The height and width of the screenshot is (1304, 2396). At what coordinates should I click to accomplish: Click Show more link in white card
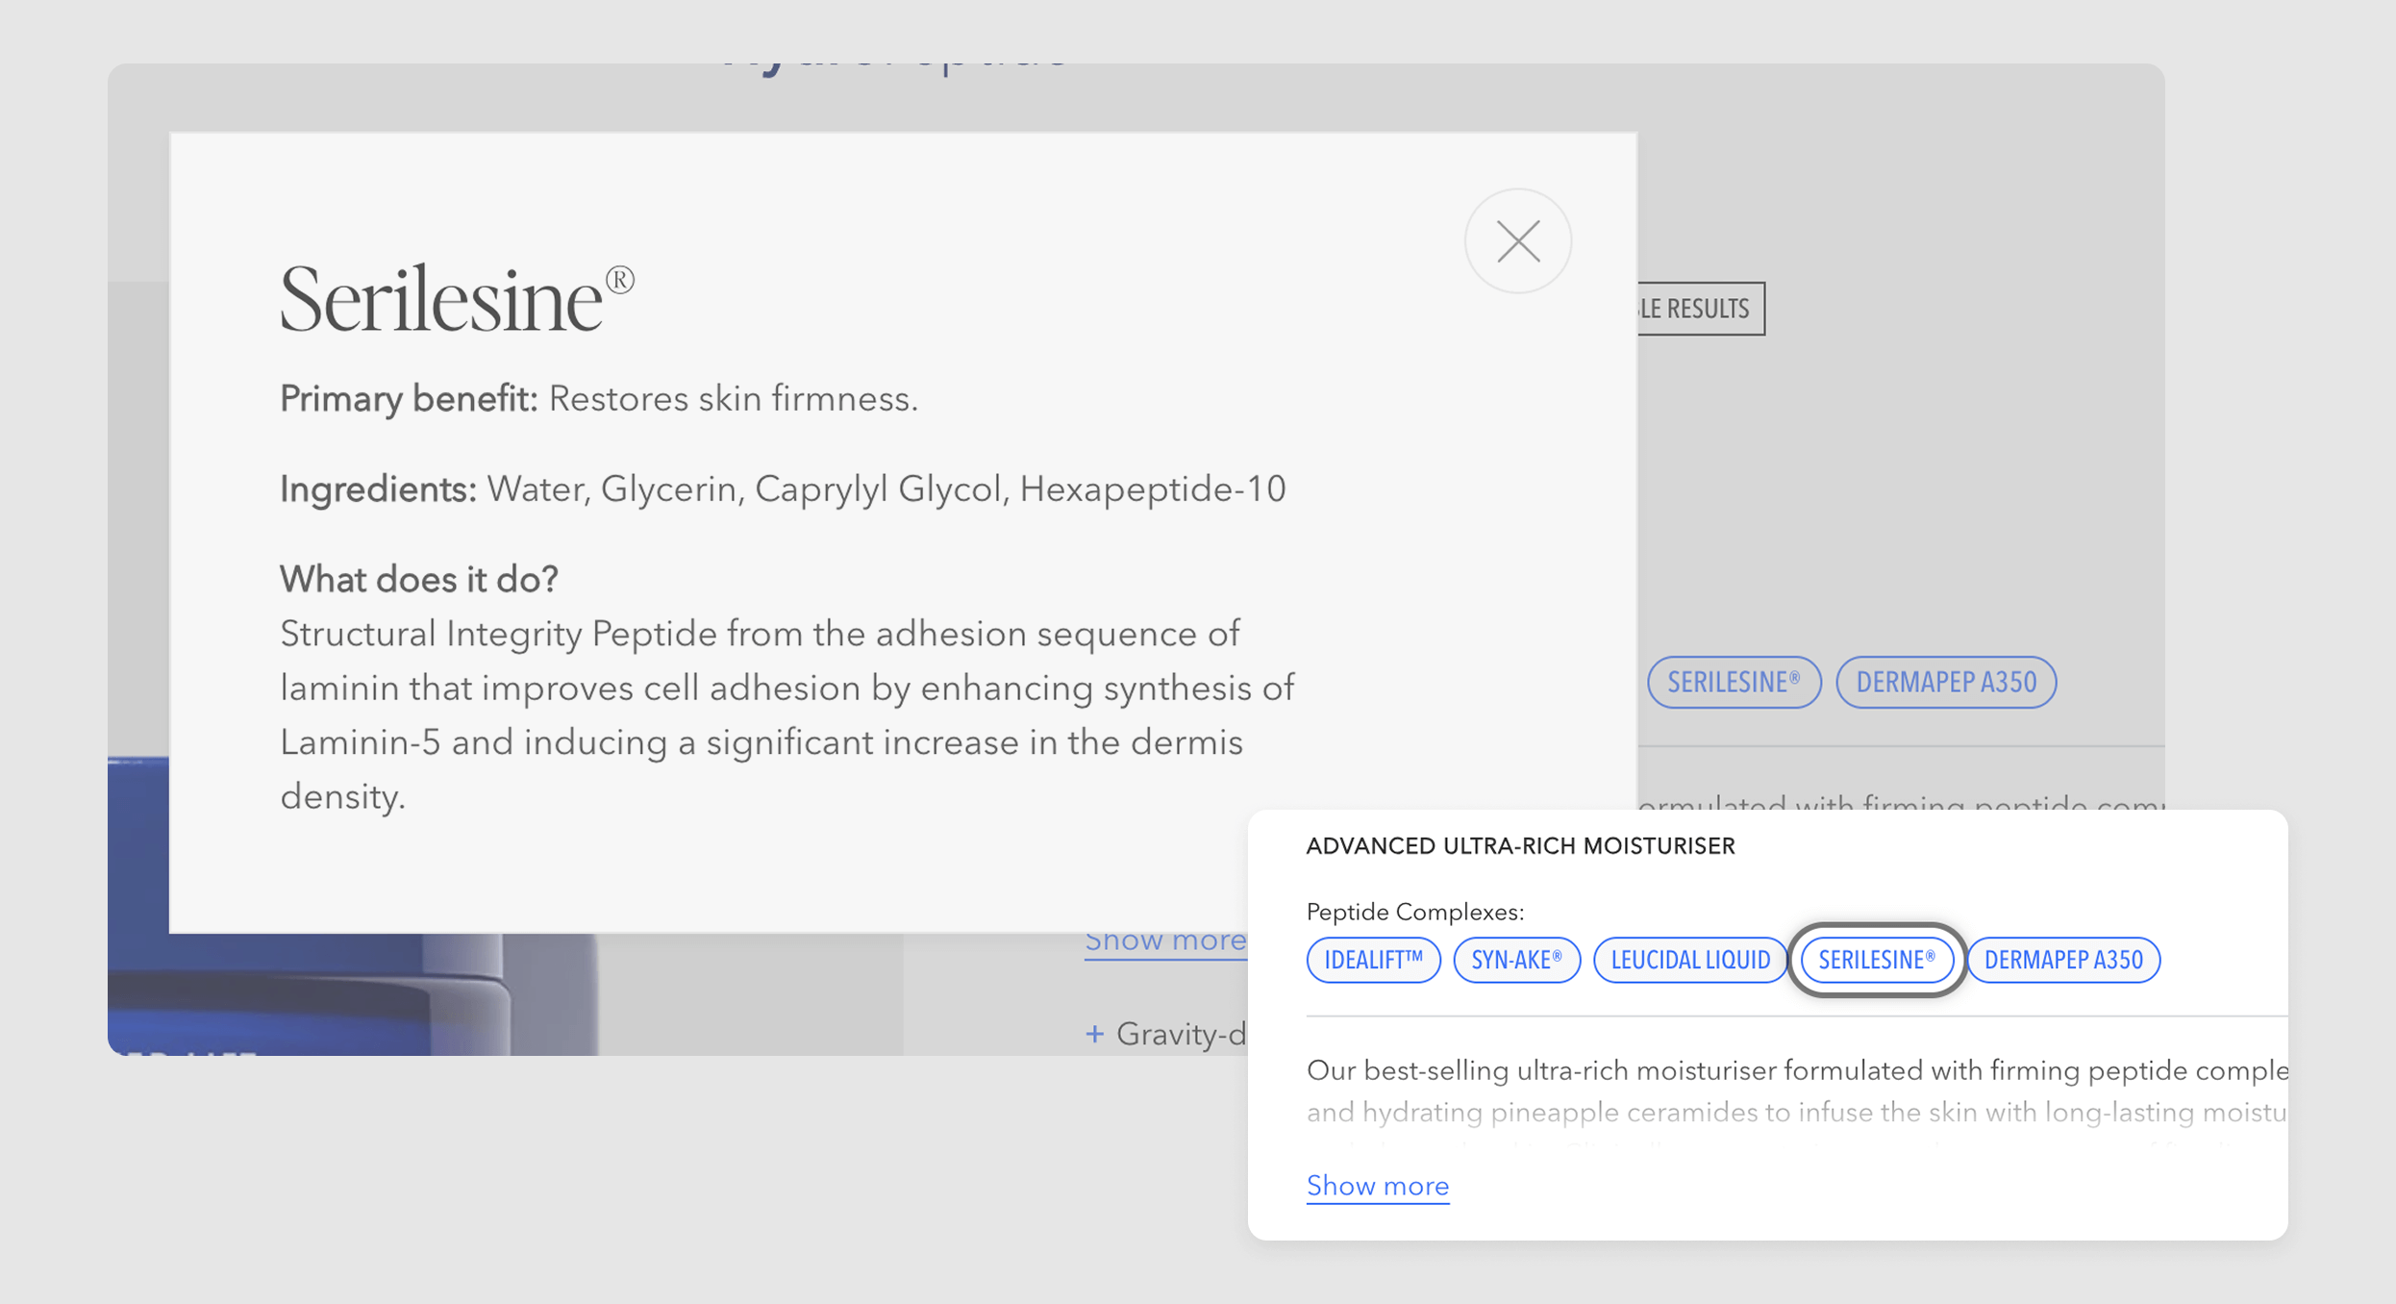(x=1377, y=1186)
